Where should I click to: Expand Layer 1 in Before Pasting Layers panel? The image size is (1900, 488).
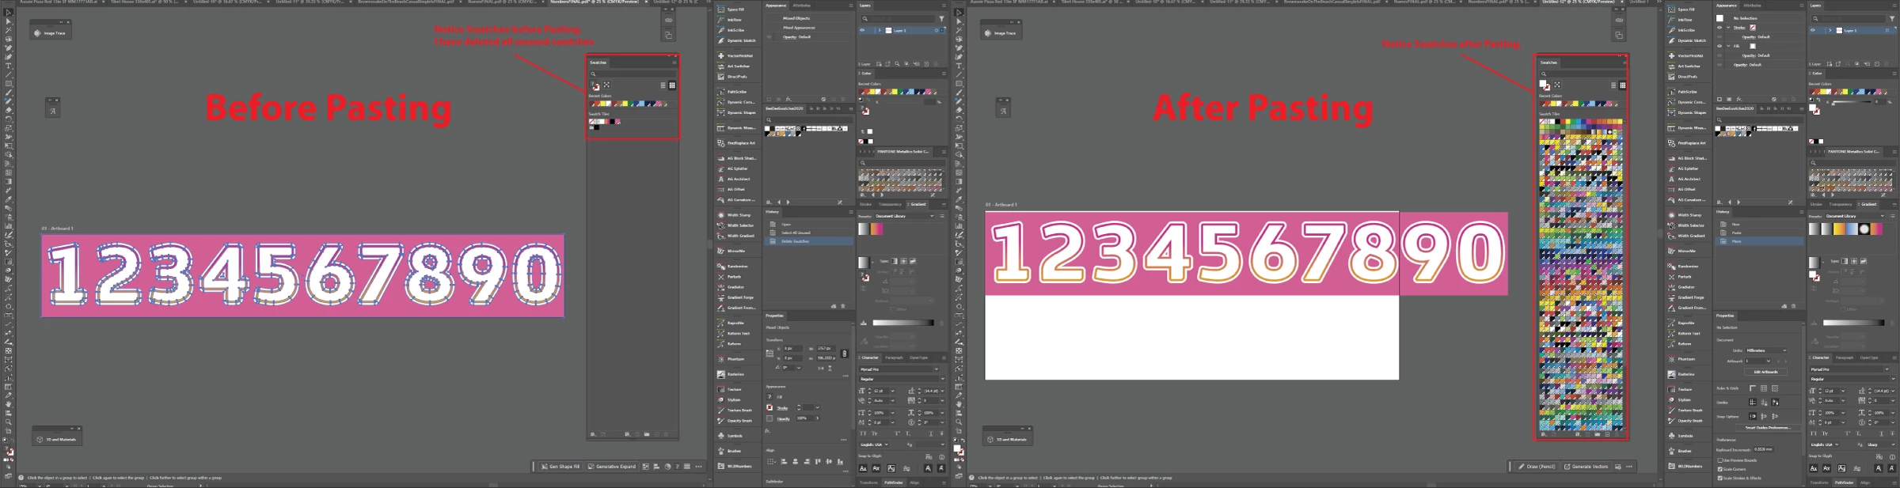[880, 30]
